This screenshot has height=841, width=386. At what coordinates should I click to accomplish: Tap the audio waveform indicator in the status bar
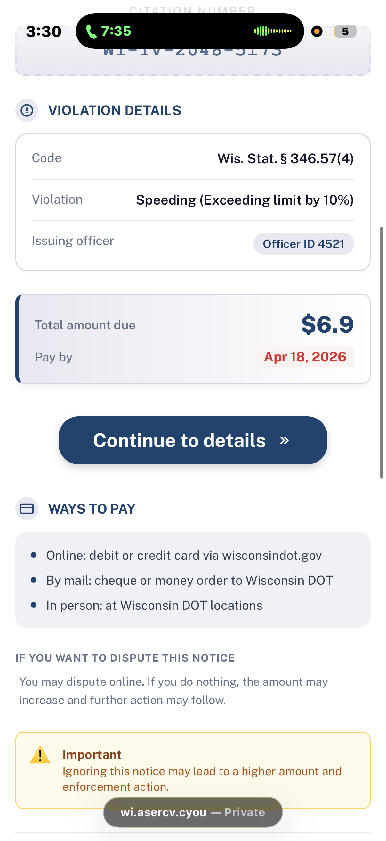click(273, 31)
